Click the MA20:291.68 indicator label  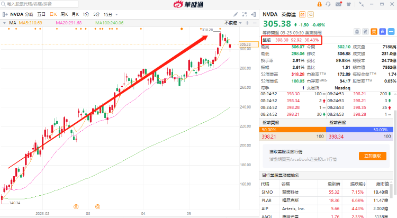pyautogui.click(x=69, y=23)
